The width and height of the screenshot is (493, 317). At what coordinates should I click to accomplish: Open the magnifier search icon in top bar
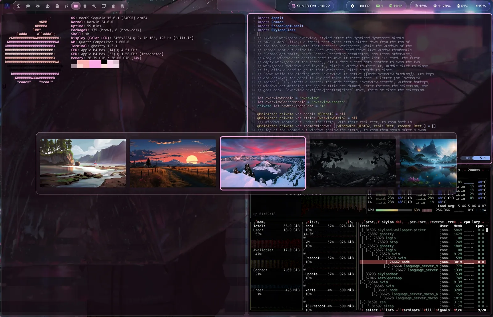click(x=94, y=6)
